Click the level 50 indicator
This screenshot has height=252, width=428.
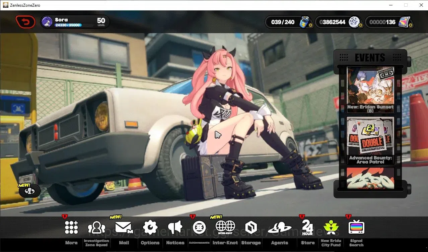pos(101,22)
